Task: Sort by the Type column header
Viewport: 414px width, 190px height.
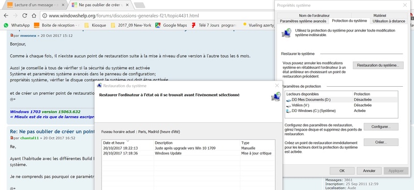Action: (258, 142)
